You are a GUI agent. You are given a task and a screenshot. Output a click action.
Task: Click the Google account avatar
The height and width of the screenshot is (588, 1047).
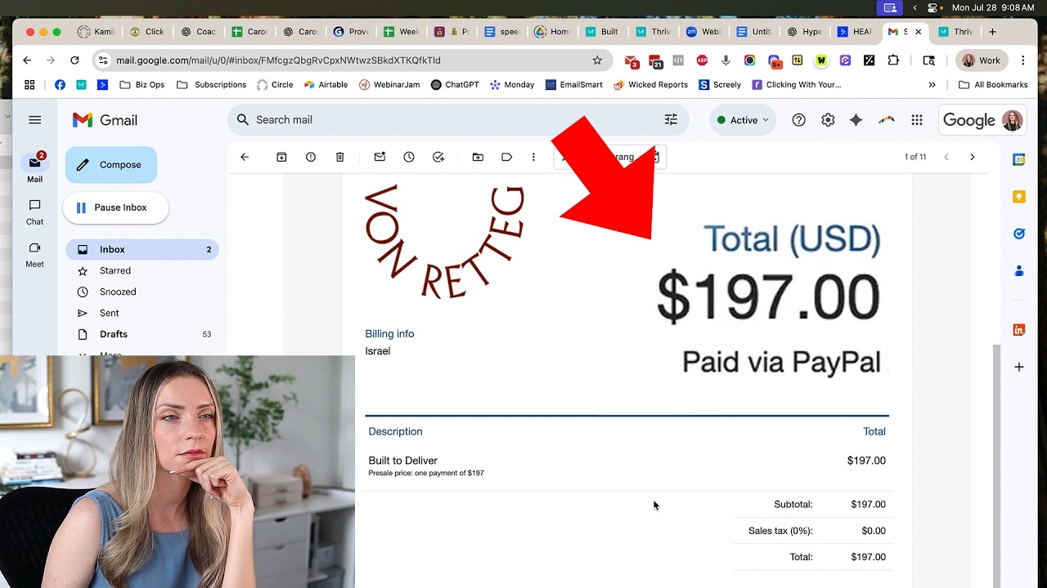click(1012, 120)
